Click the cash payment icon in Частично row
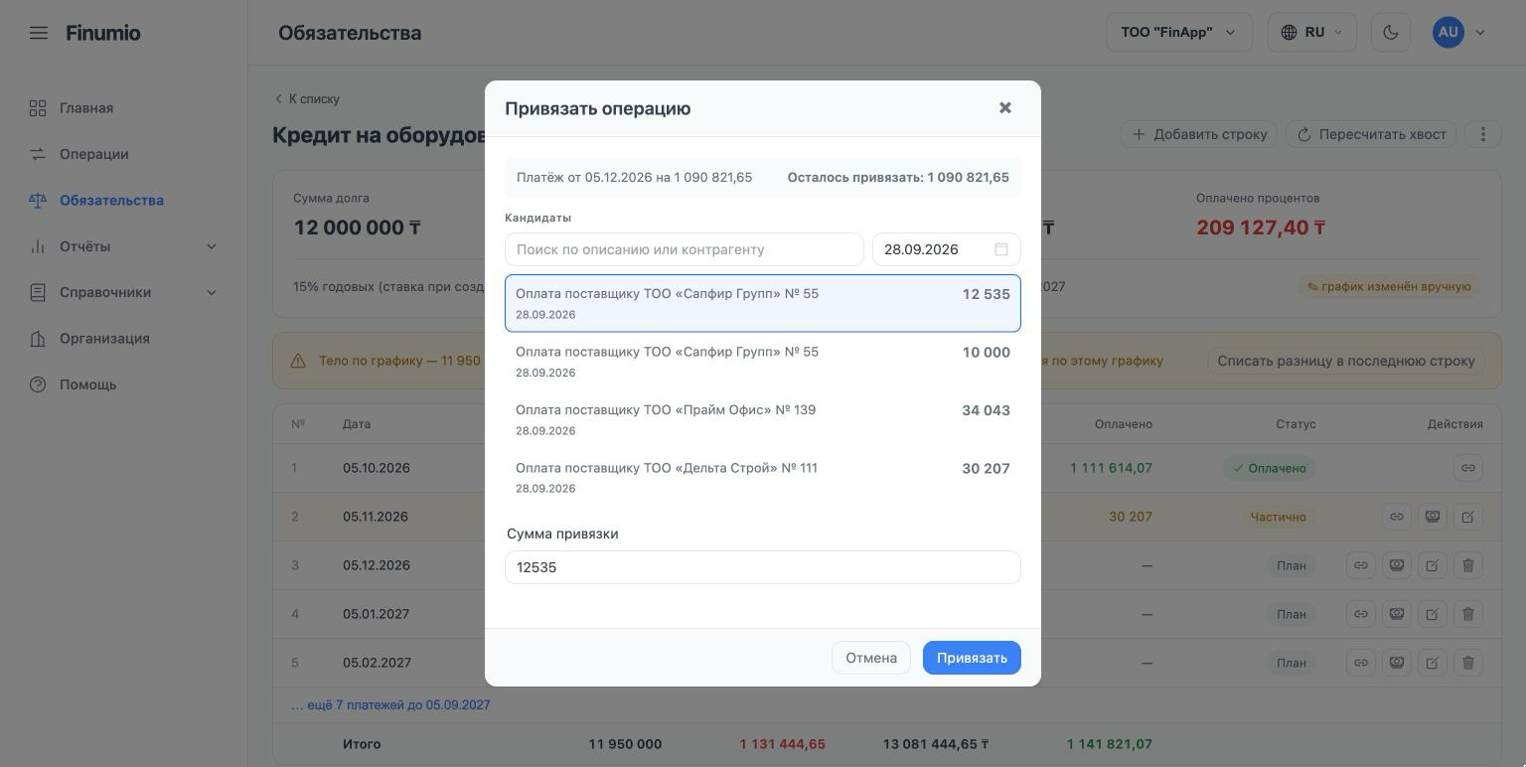 point(1433,517)
